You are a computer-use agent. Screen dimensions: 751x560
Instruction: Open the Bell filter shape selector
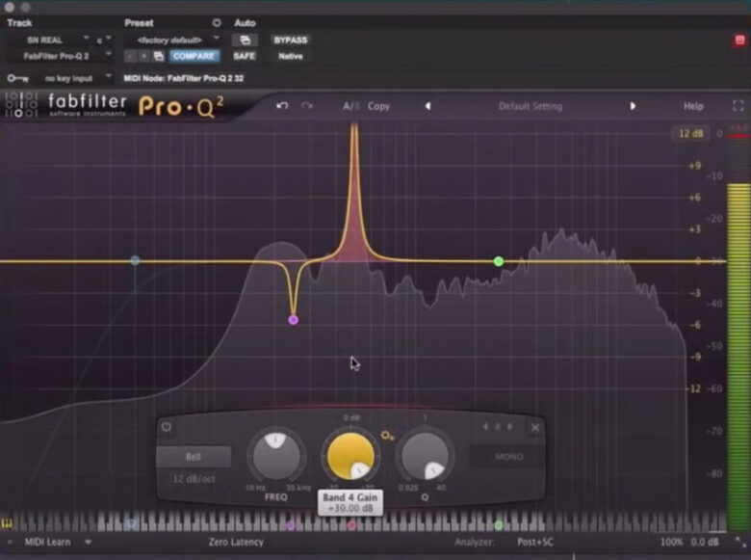tap(194, 457)
